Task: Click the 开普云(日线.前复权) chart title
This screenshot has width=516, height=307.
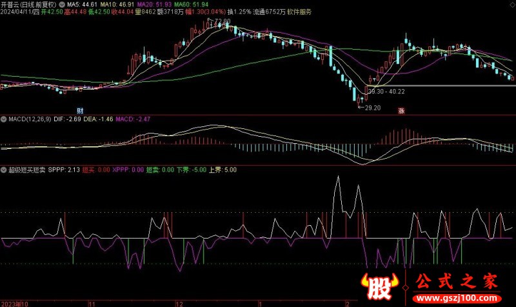Action: tap(28, 5)
